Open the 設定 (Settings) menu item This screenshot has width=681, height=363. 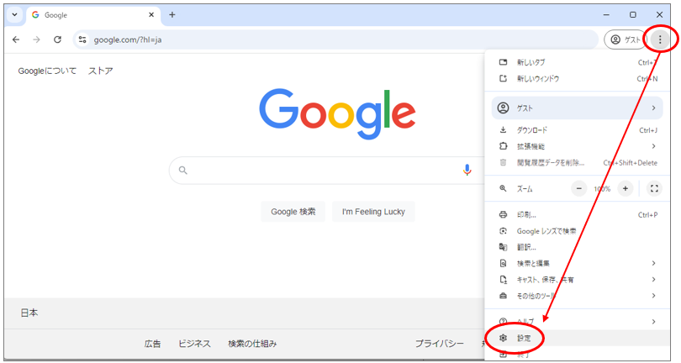(524, 338)
